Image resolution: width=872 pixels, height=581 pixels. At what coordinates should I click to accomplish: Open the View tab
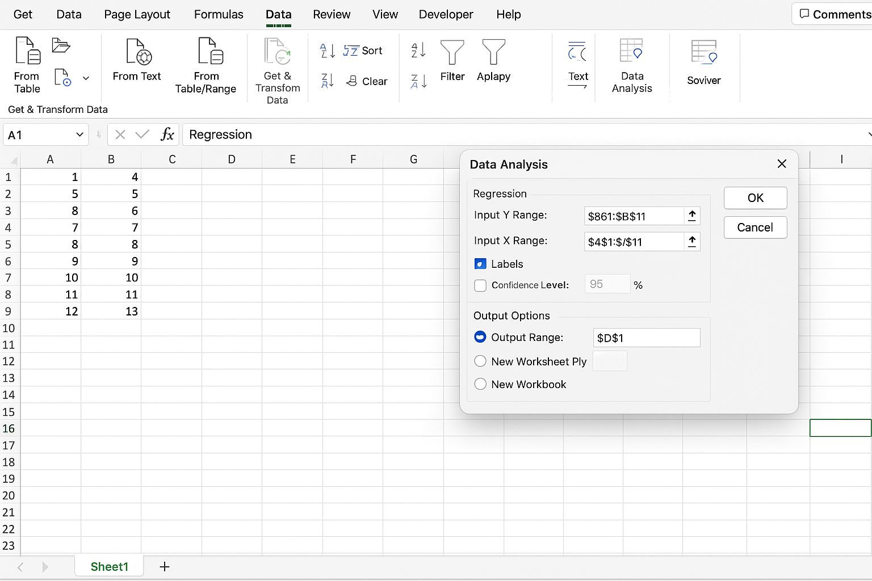tap(385, 14)
